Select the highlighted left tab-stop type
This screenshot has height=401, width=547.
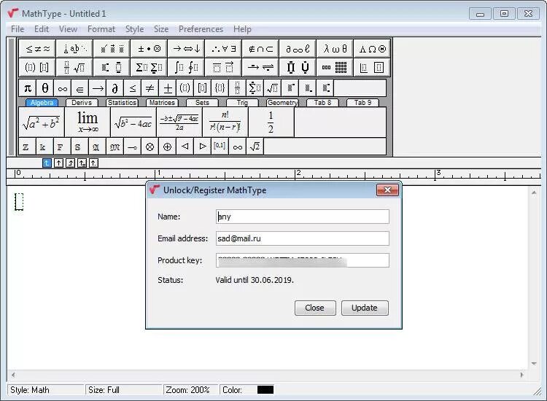(47, 163)
